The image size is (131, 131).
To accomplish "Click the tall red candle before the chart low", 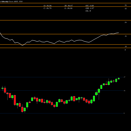I will coord(15,100).
